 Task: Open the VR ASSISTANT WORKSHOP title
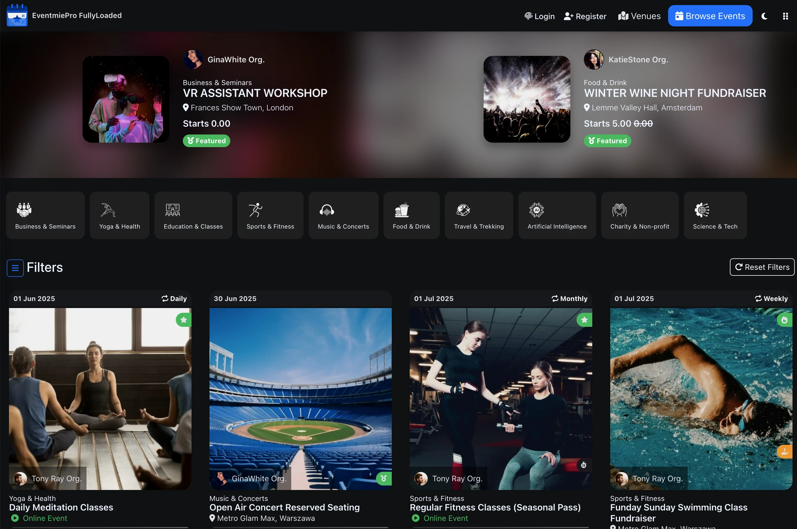point(255,93)
